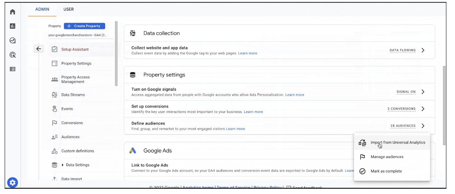Expand the Data Settings triangle
Viewport: 455px width, 194px height.
pyautogui.click(x=63, y=165)
